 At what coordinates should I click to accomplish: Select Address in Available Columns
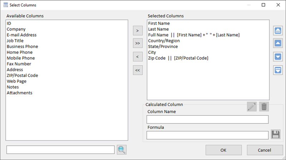[x=67, y=69]
